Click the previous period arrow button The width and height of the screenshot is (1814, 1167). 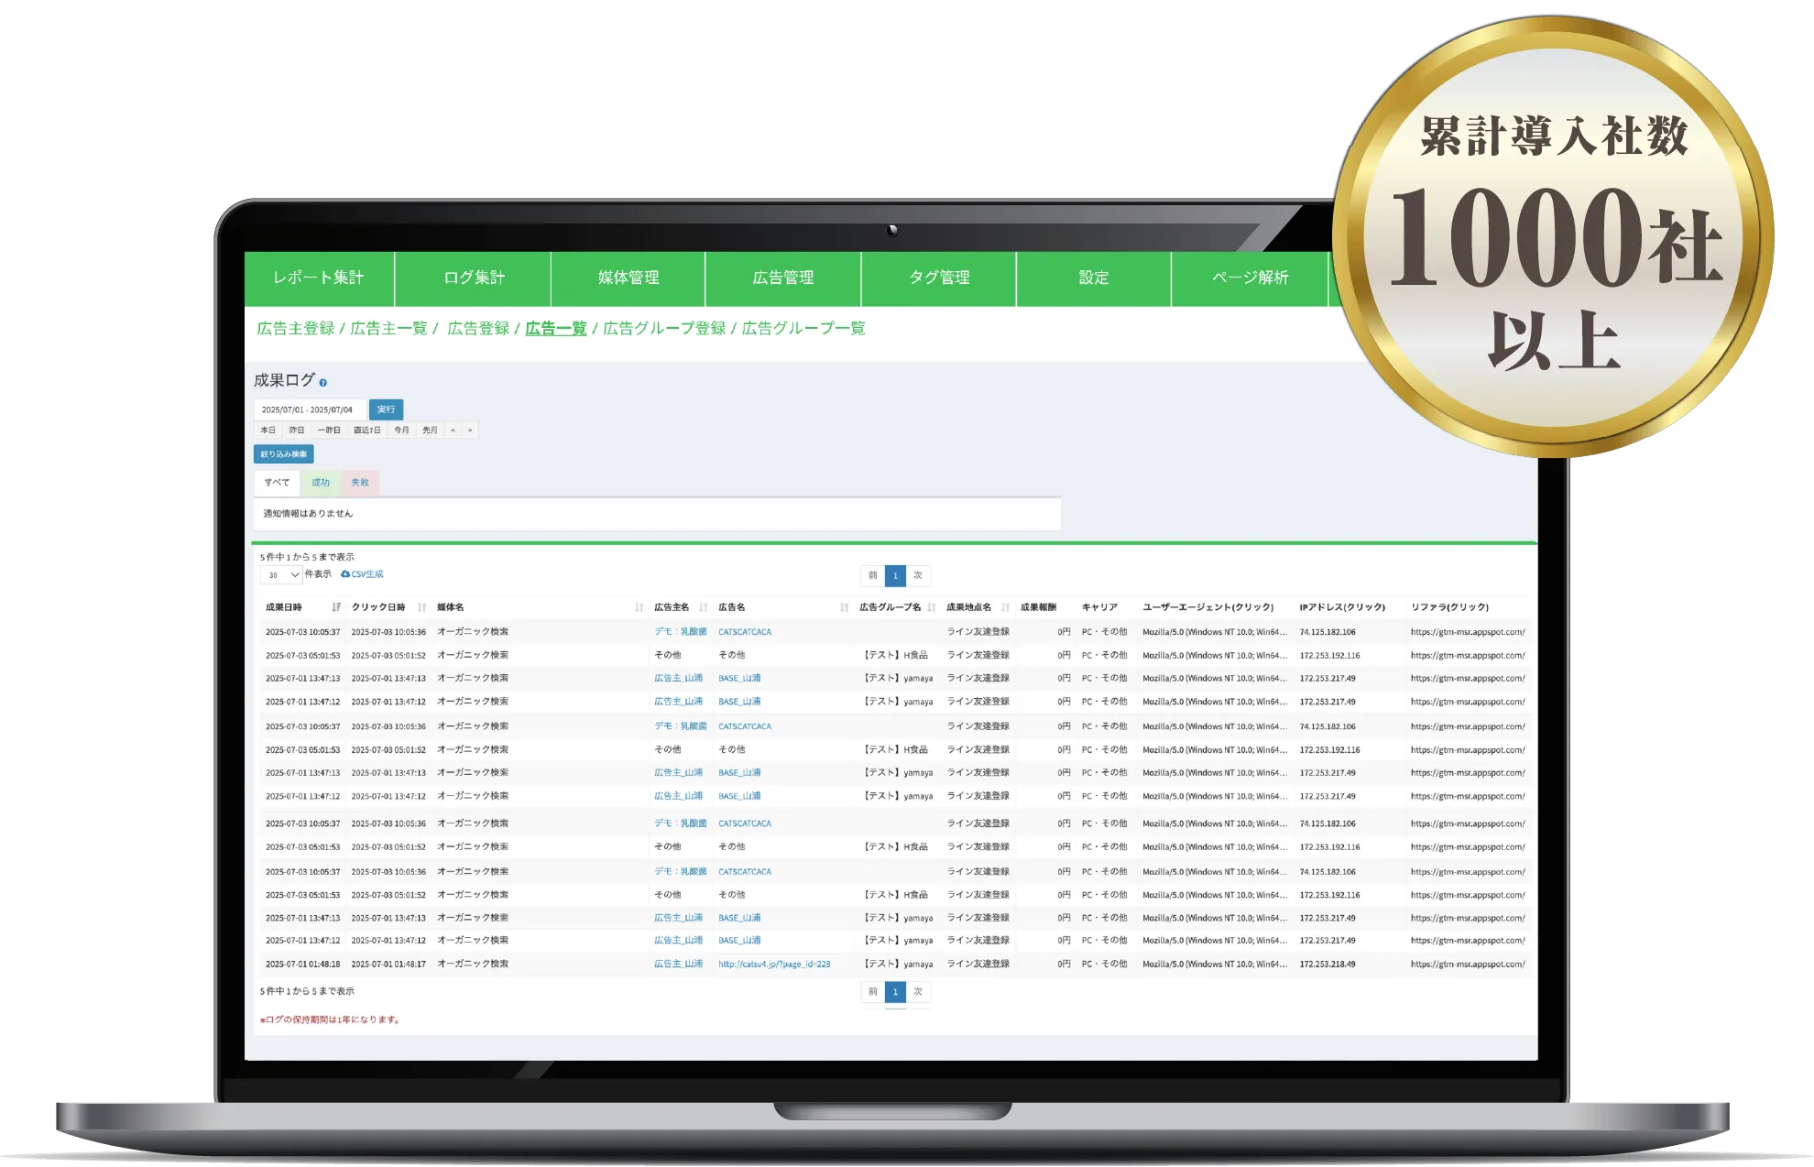click(x=453, y=431)
